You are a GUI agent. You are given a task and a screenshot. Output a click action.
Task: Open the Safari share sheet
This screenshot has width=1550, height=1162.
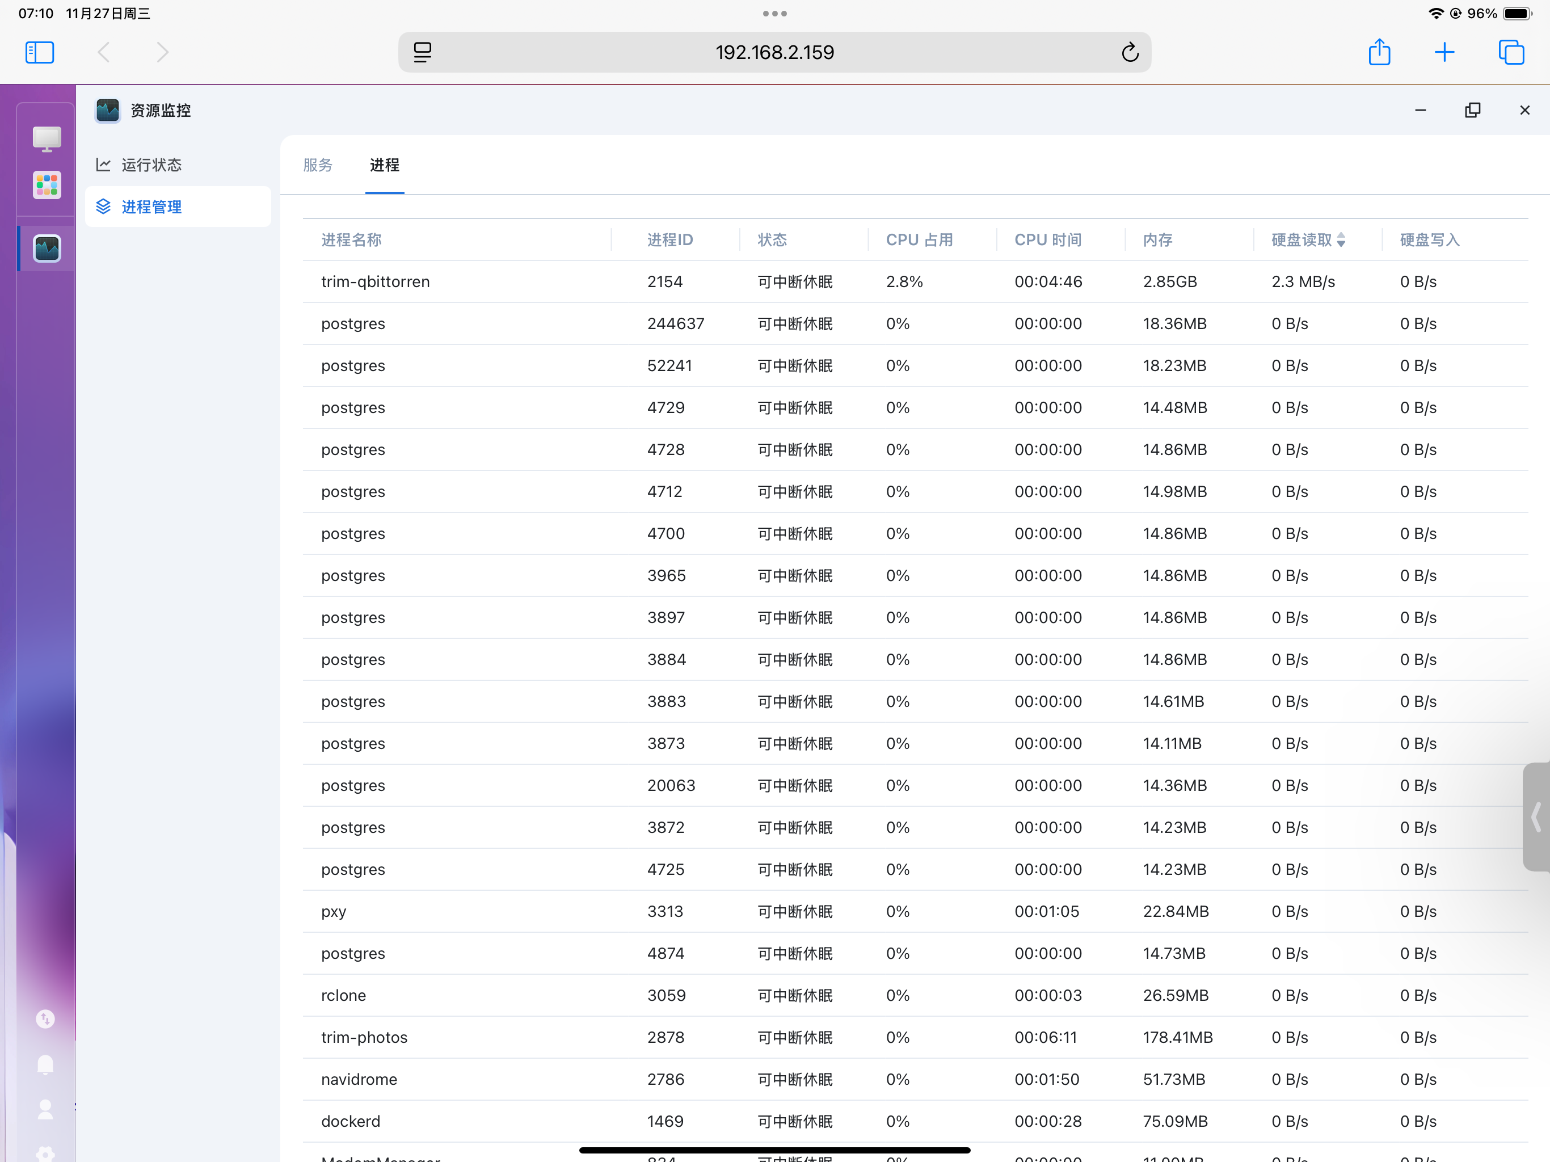pyautogui.click(x=1379, y=53)
